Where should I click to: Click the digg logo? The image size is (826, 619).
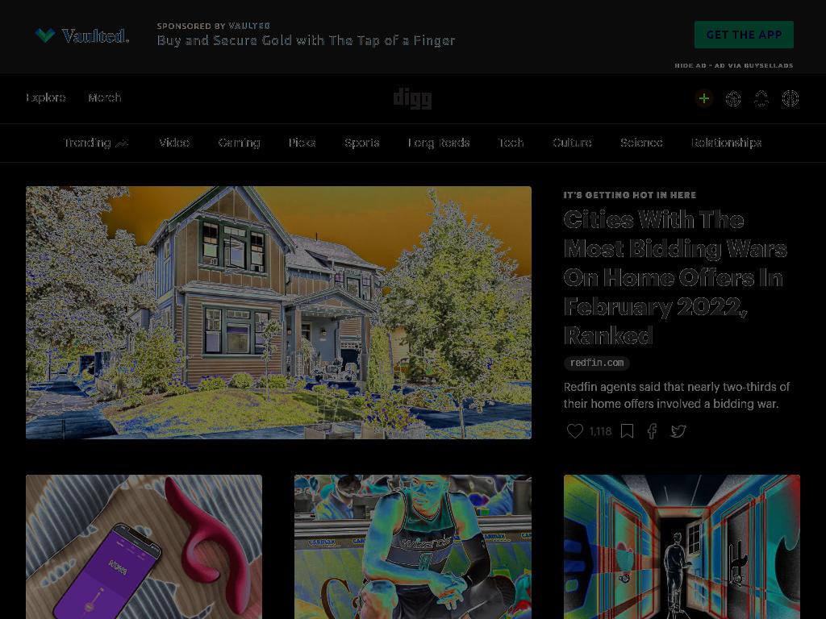pos(412,98)
